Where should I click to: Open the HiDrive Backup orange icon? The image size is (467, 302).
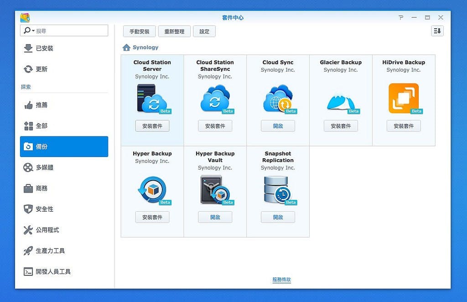coord(405,99)
